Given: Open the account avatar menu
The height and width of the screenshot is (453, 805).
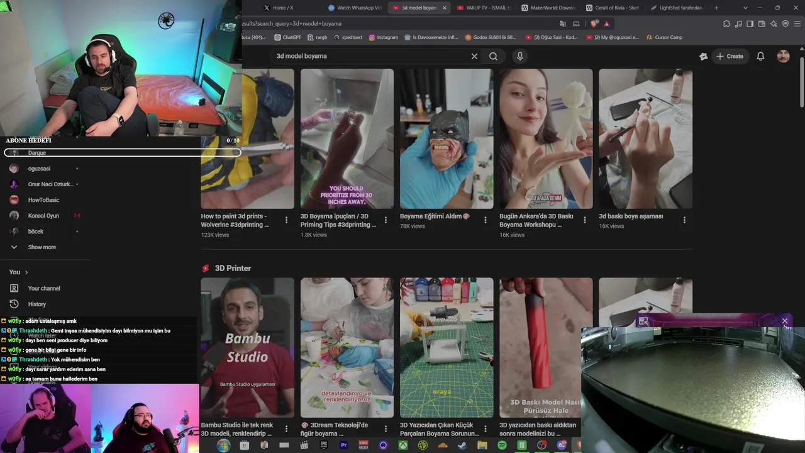Looking at the screenshot, I should click(x=783, y=56).
